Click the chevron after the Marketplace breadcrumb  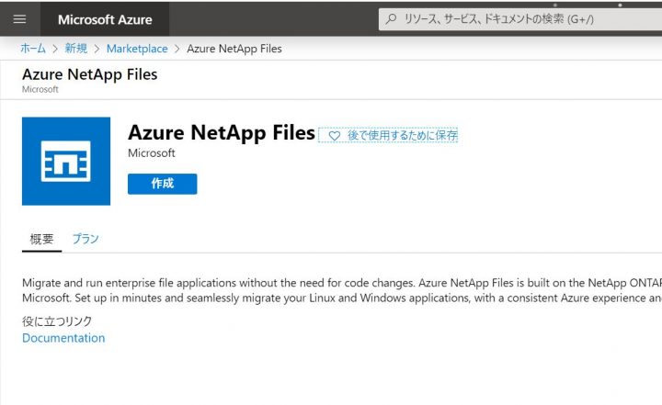[x=177, y=48]
